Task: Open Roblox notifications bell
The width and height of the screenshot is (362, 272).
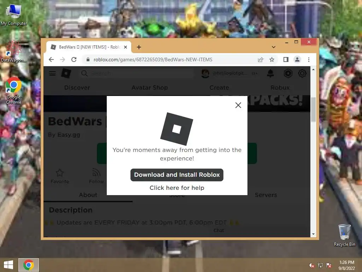Action: coord(270,73)
